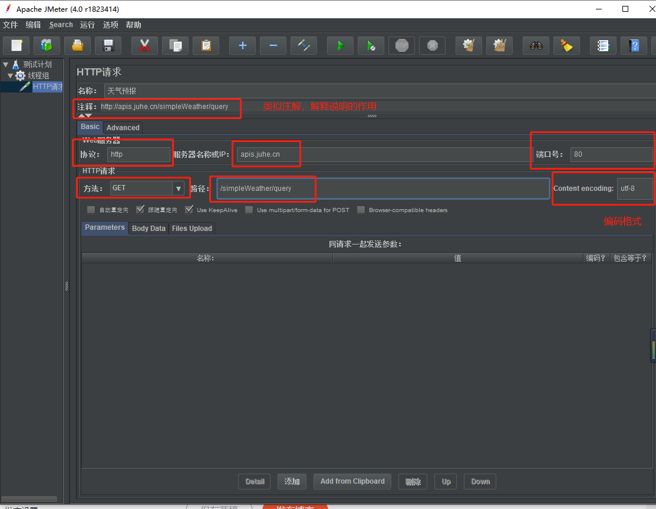Screen dimensions: 656x509
Task: Click the 删除 button
Action: tap(413, 481)
